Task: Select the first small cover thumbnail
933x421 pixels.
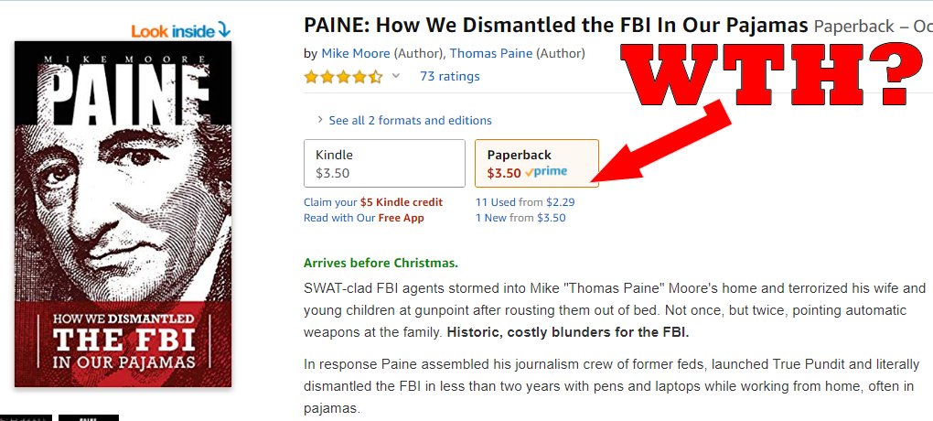Action: point(26,417)
